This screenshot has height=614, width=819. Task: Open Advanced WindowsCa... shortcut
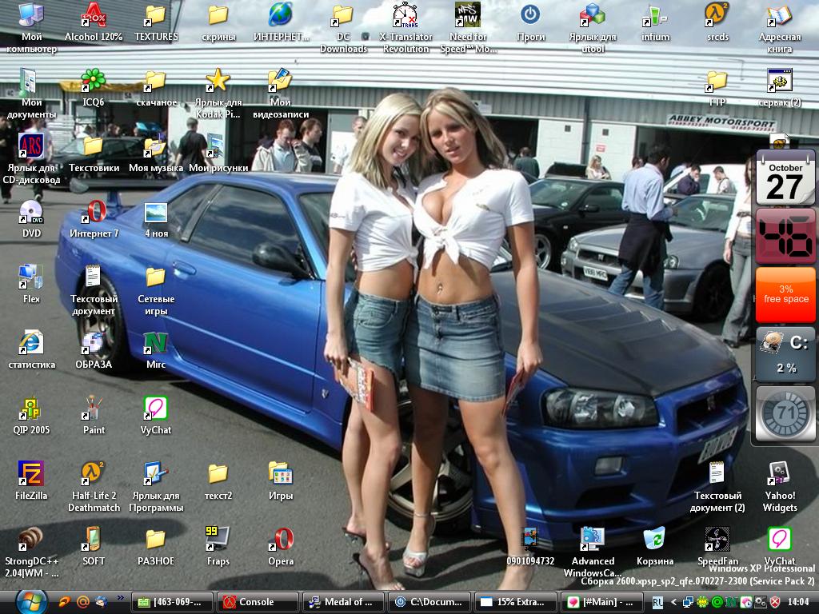coord(593,540)
